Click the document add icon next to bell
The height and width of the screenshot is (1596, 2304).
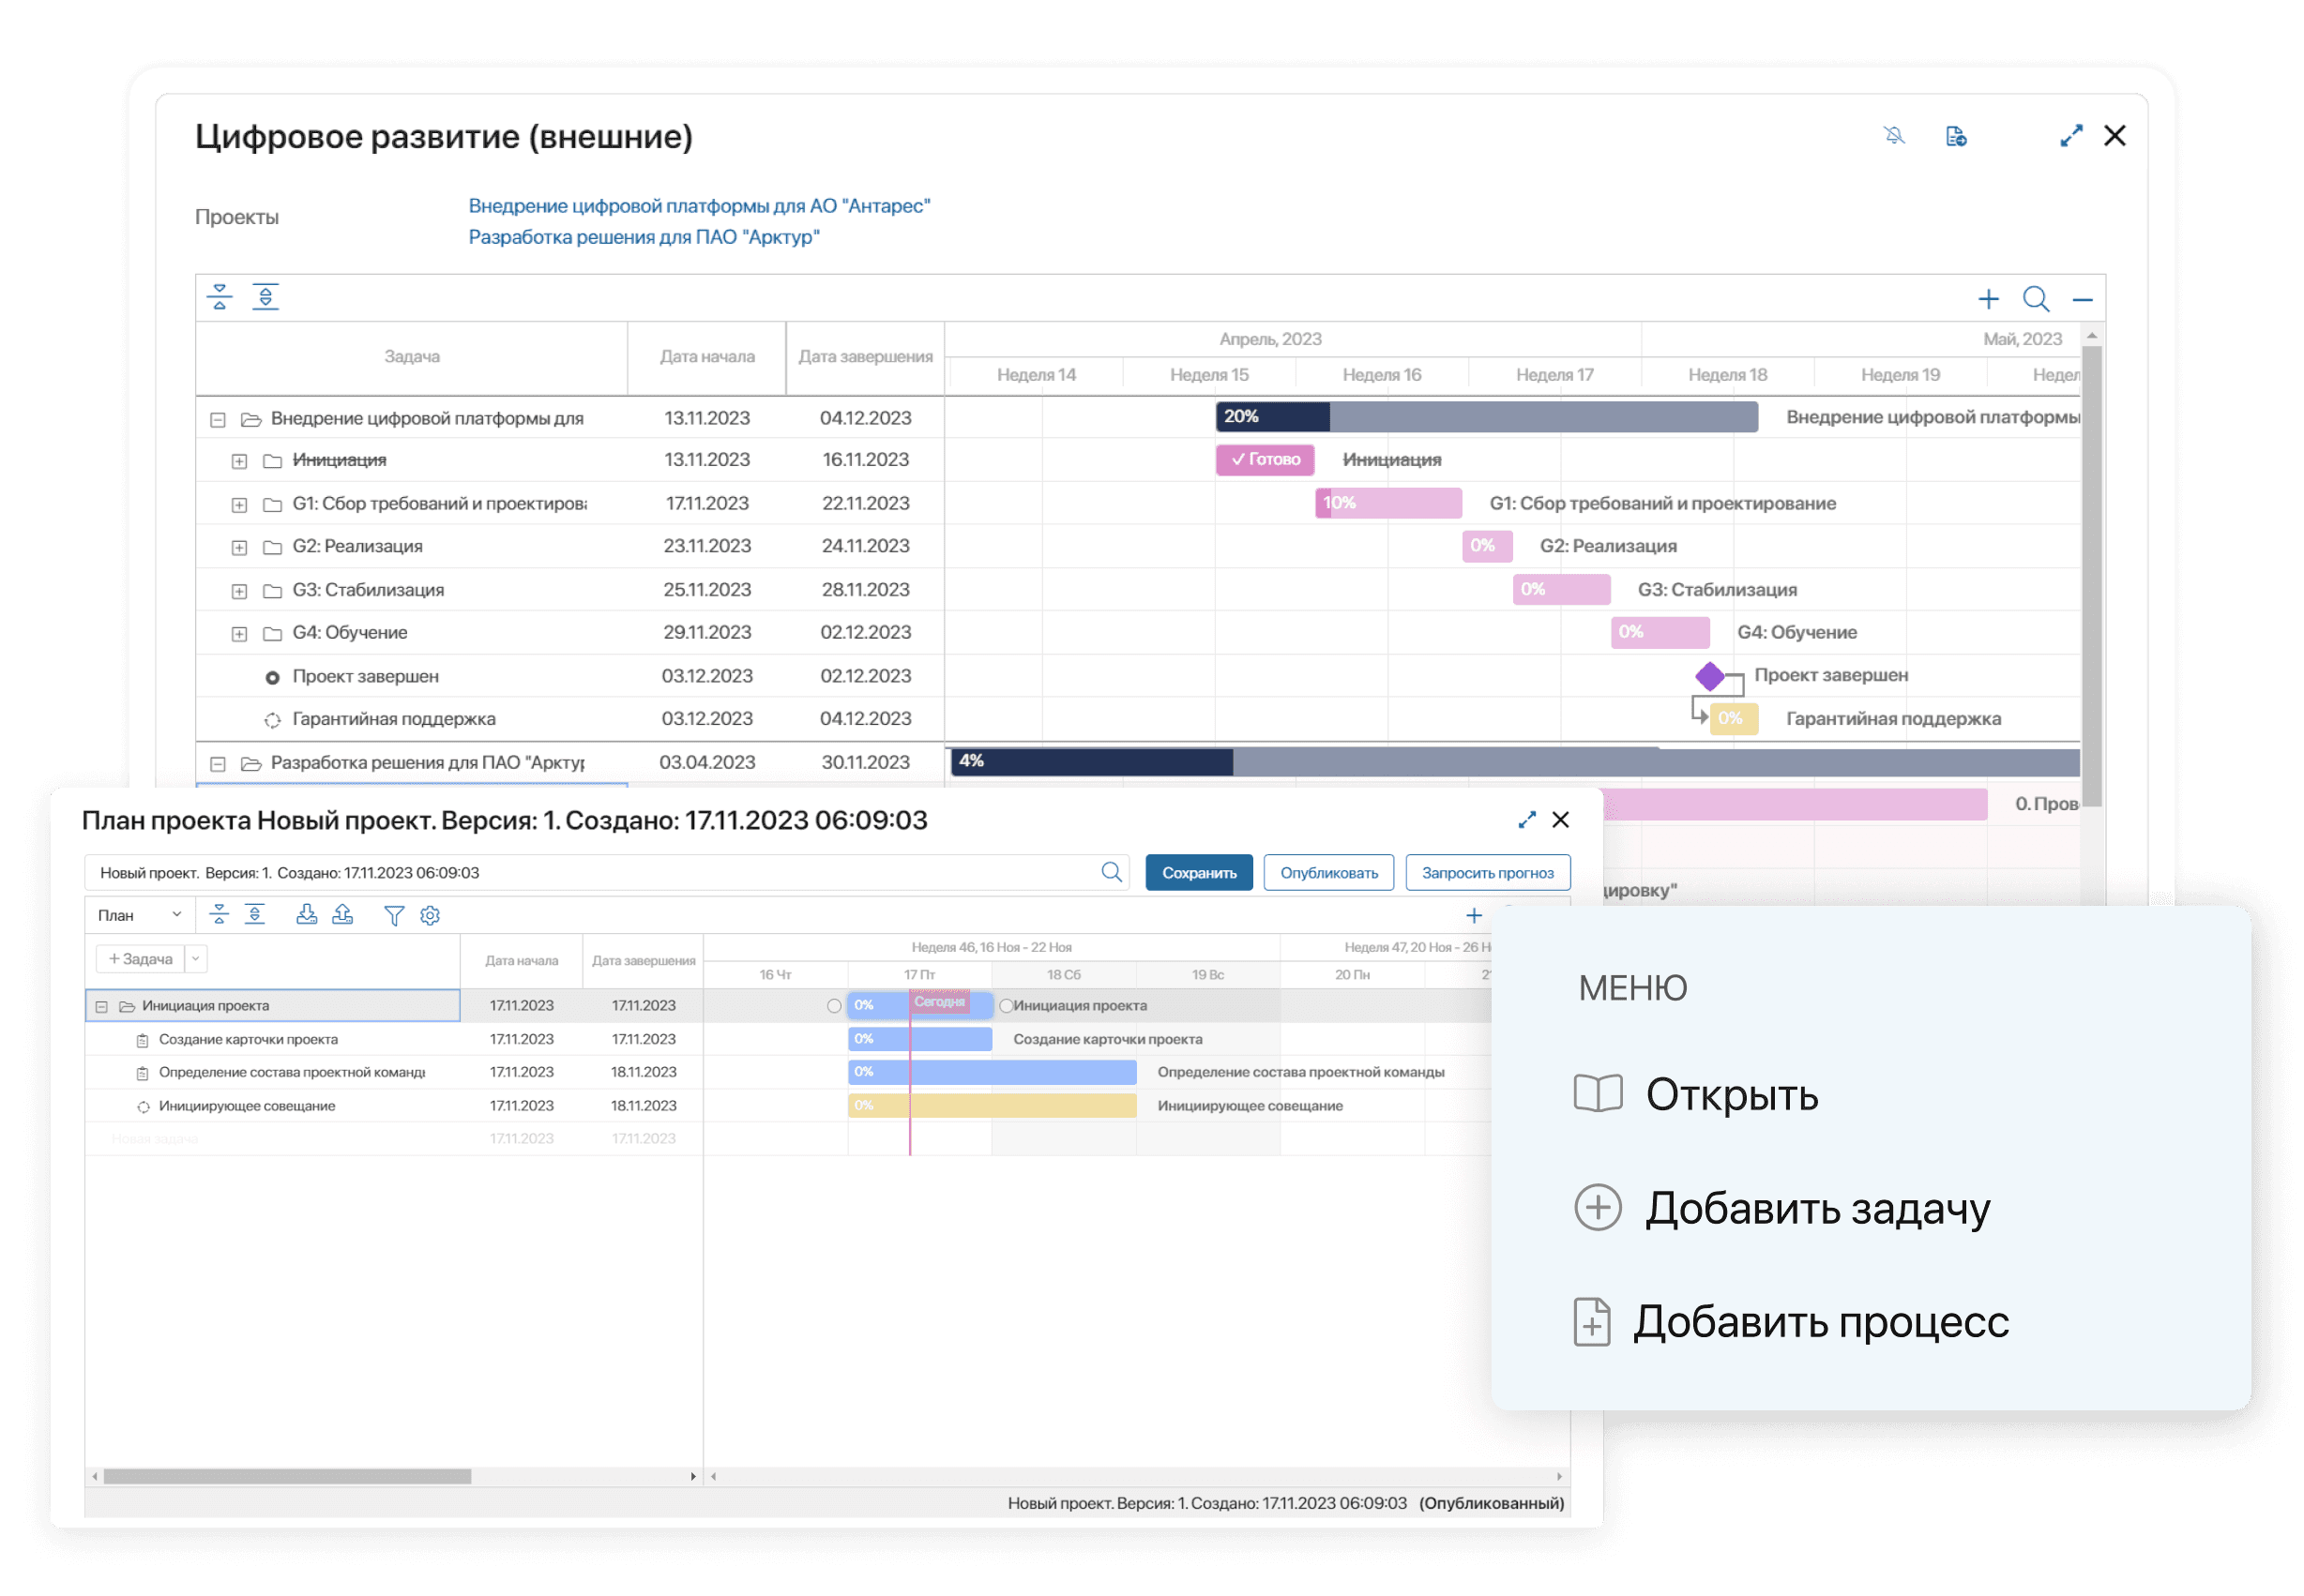tap(1956, 136)
